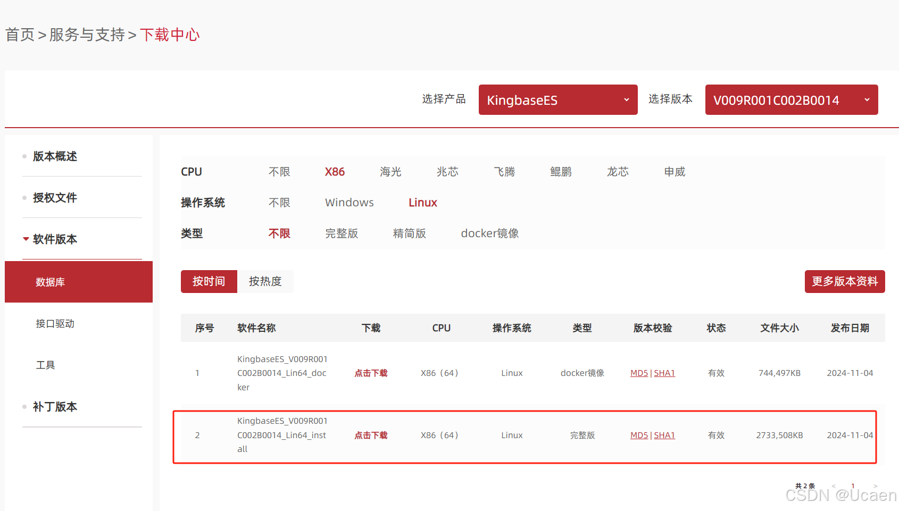
Task: Filter type by 精简版
Action: [x=410, y=233]
